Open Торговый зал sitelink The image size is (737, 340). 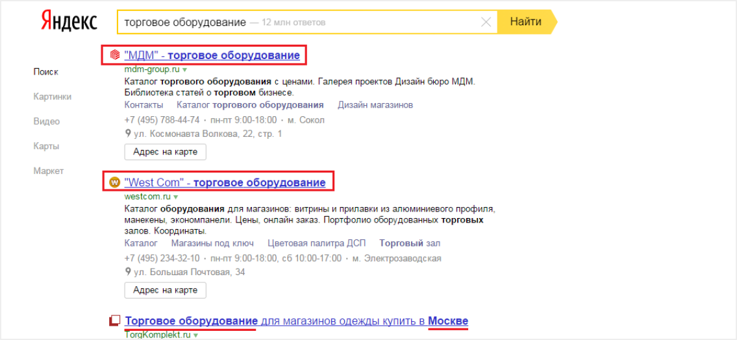pyautogui.click(x=409, y=243)
